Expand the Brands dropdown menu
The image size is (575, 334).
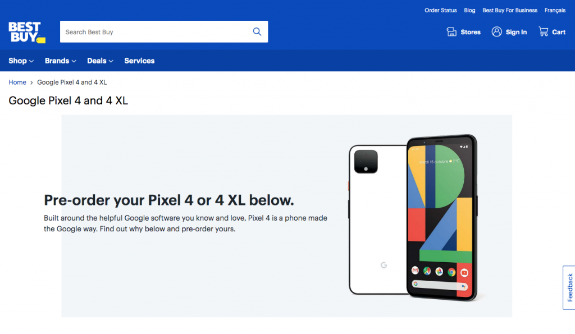tap(61, 61)
